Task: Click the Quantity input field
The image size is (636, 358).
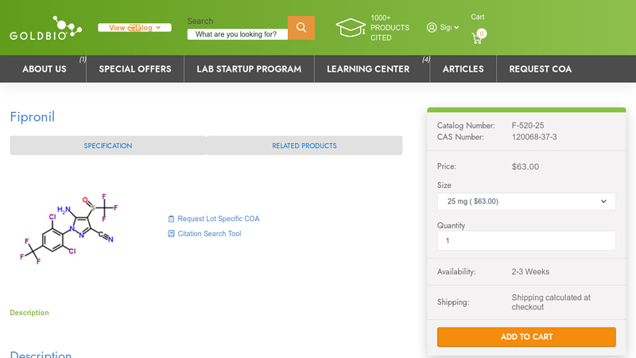Action: [x=526, y=241]
